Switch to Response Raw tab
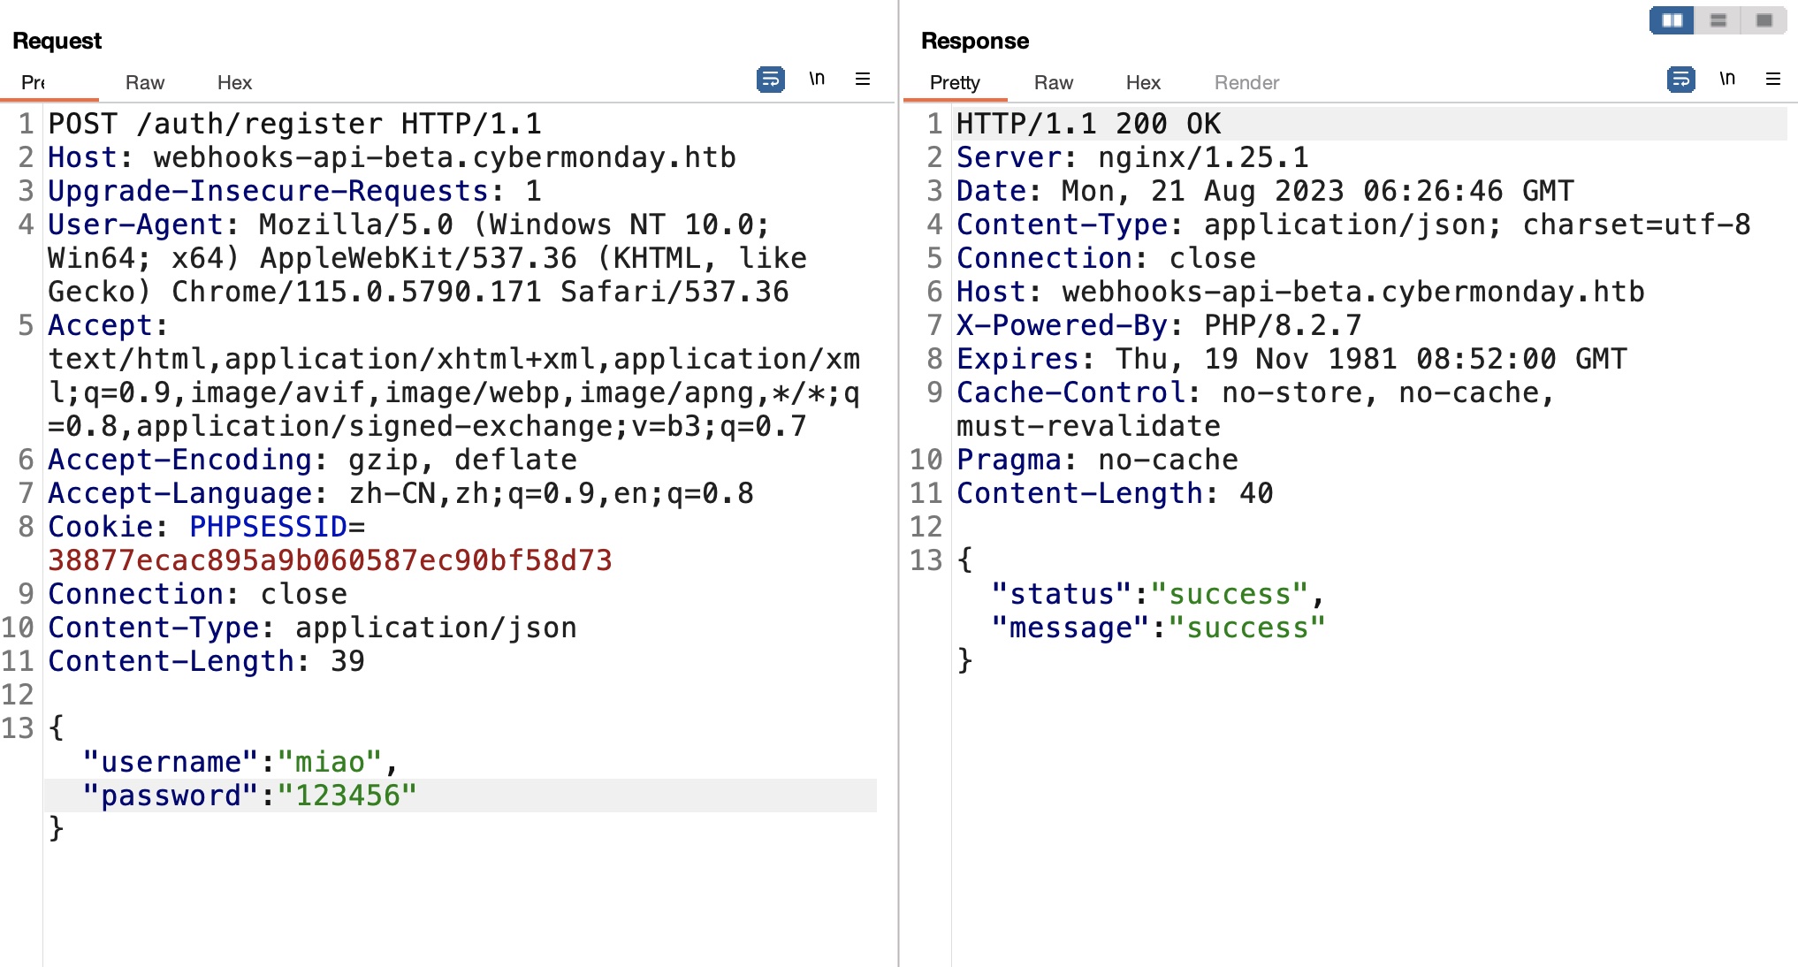Viewport: 1798px width, 967px height. pyautogui.click(x=1053, y=83)
